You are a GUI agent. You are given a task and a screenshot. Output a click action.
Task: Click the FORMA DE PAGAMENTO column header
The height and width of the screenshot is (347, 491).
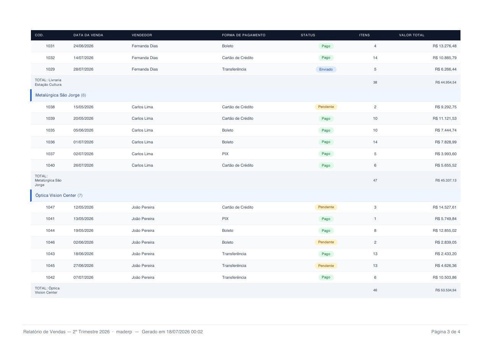coord(244,35)
